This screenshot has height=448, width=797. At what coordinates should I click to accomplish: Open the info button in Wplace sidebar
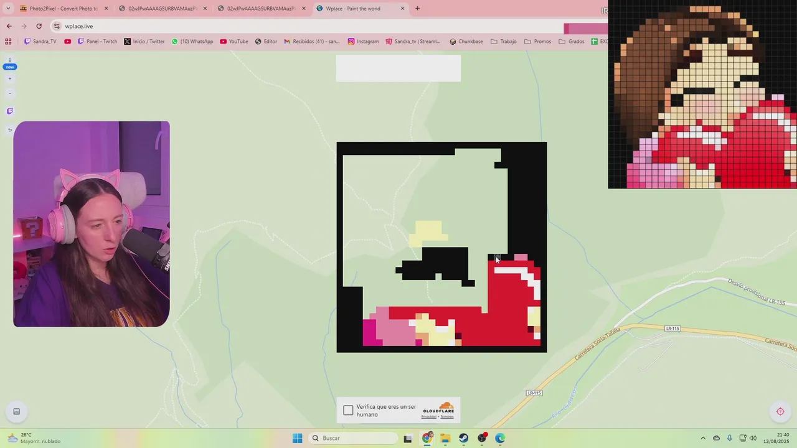[x=9, y=60]
